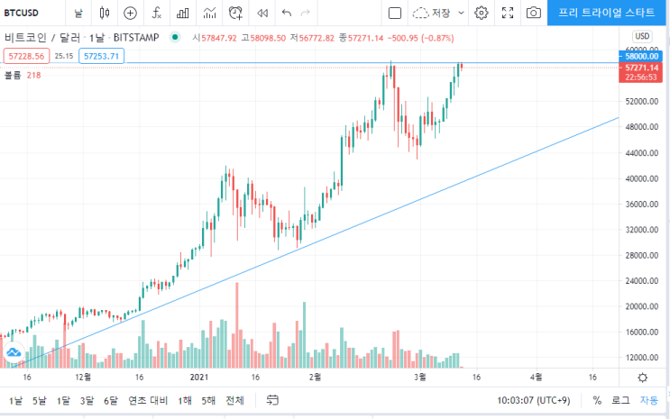Click the 58000.00 horizontal line price label
The image size is (670, 419).
(640, 57)
